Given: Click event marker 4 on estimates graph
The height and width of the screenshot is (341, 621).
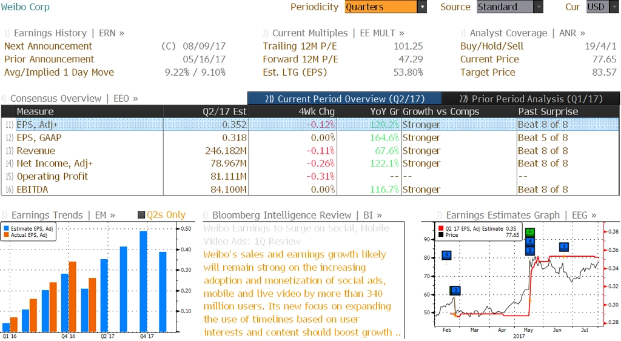Looking at the screenshot, I should click(530, 241).
